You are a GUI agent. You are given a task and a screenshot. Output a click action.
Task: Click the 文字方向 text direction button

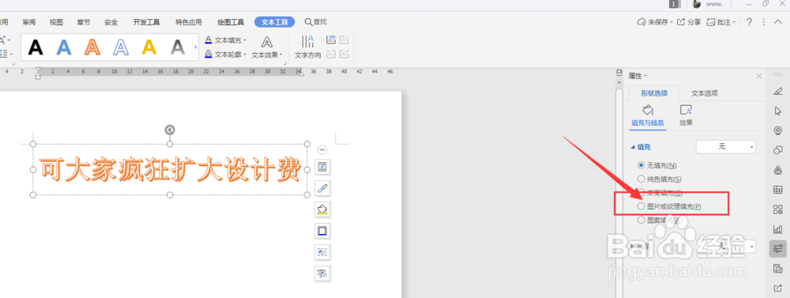[x=308, y=47]
